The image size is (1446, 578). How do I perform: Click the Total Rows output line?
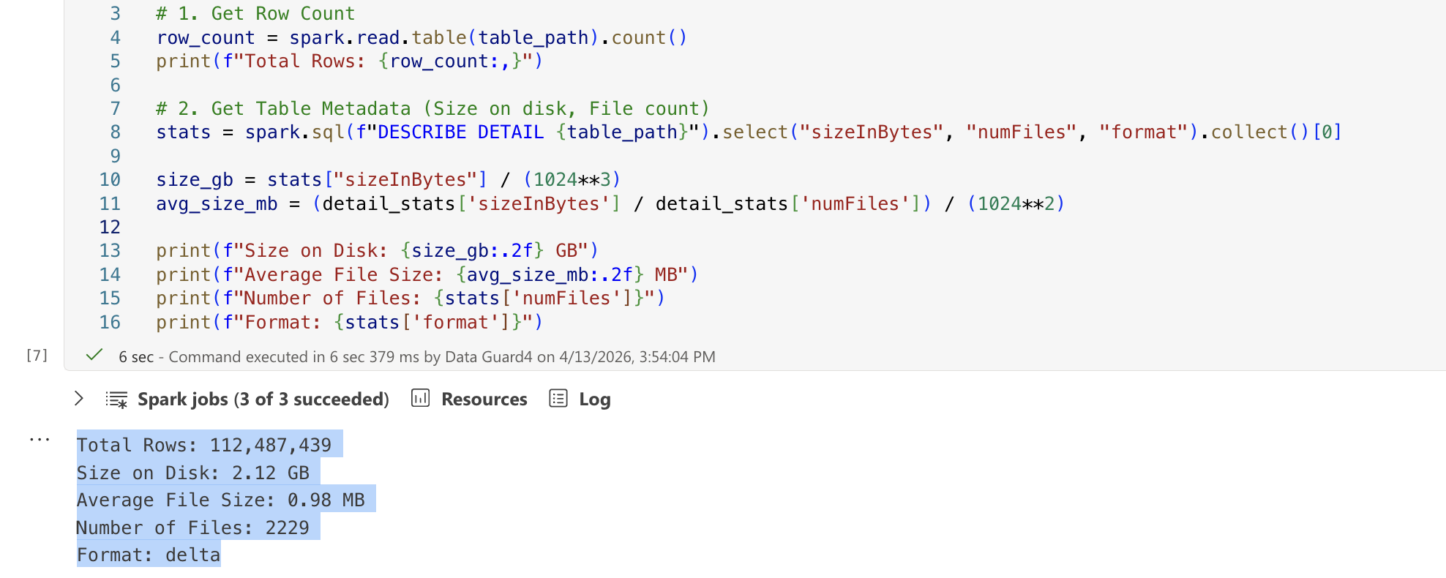pyautogui.click(x=204, y=445)
